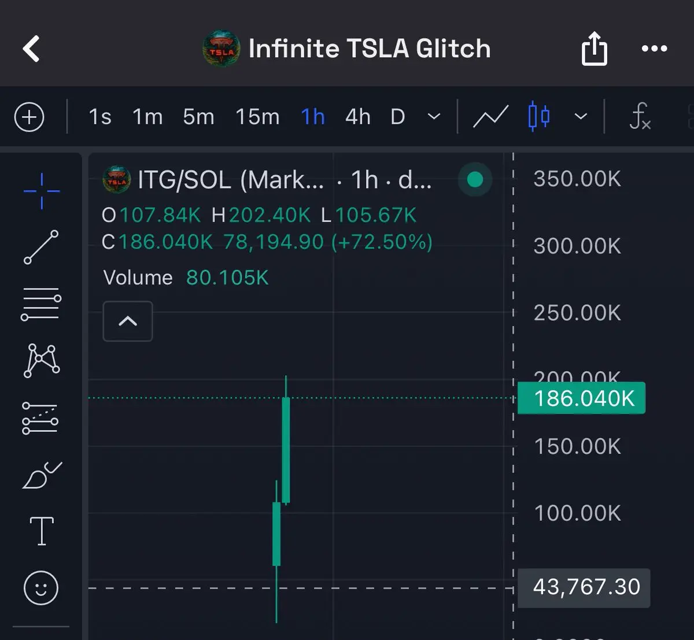Choose the 4h timeframe
Screen dimensions: 694x640
point(357,117)
